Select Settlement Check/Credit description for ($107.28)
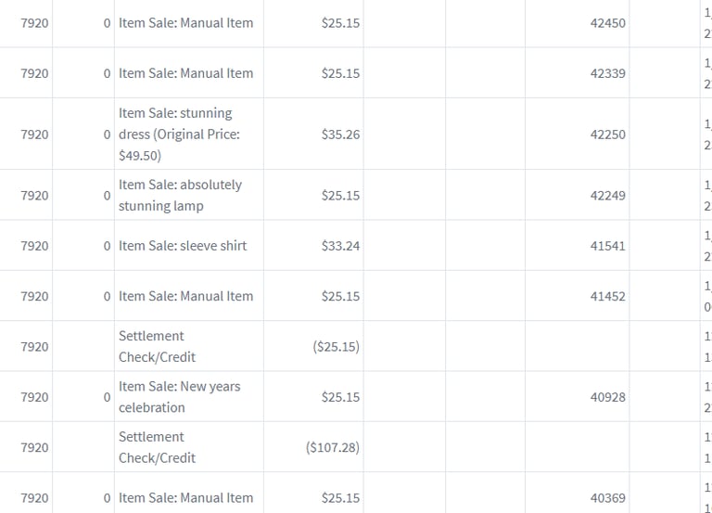Screen dimensions: 712x513 tap(157, 447)
